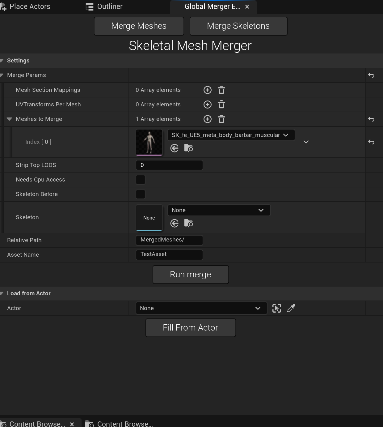This screenshot has width=383, height=427.
Task: Select actor using the select-object icon
Action: (277, 308)
